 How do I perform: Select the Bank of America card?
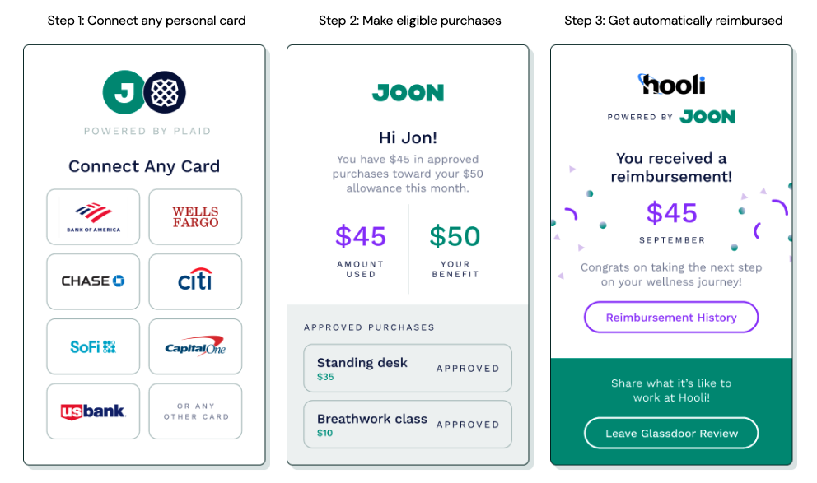pos(93,217)
